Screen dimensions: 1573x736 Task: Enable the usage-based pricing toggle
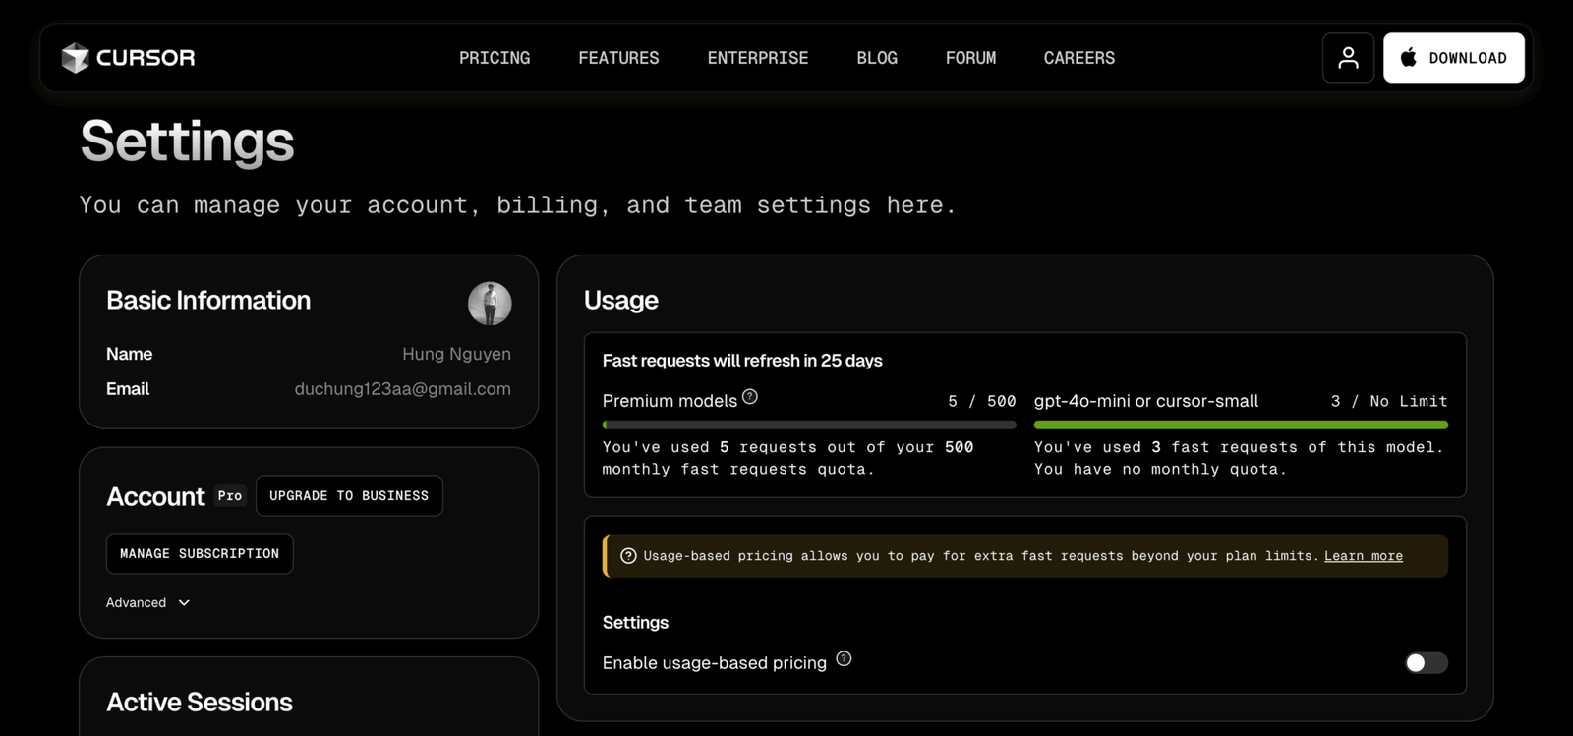(x=1426, y=663)
